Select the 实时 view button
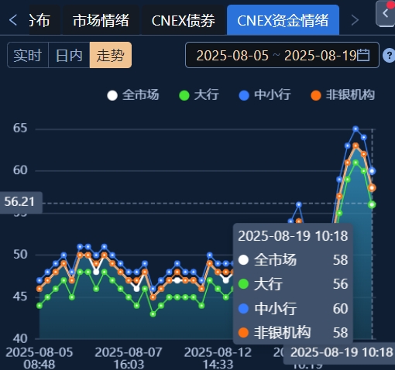This screenshot has height=370, width=395. [x=28, y=55]
